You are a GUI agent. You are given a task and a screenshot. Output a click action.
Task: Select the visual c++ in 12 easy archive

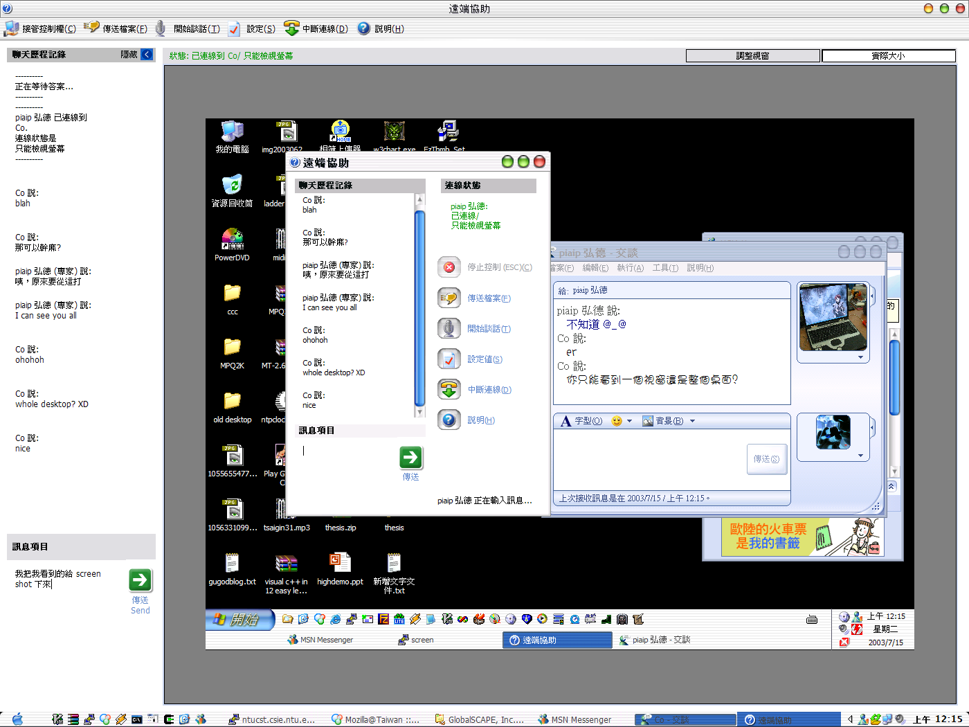(x=286, y=573)
